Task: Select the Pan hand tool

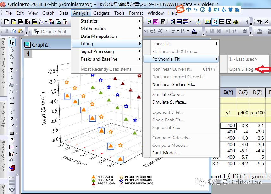Action: [12, 140]
